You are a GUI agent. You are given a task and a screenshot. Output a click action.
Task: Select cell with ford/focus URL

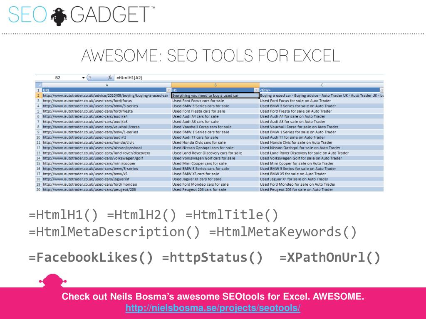click(x=107, y=101)
